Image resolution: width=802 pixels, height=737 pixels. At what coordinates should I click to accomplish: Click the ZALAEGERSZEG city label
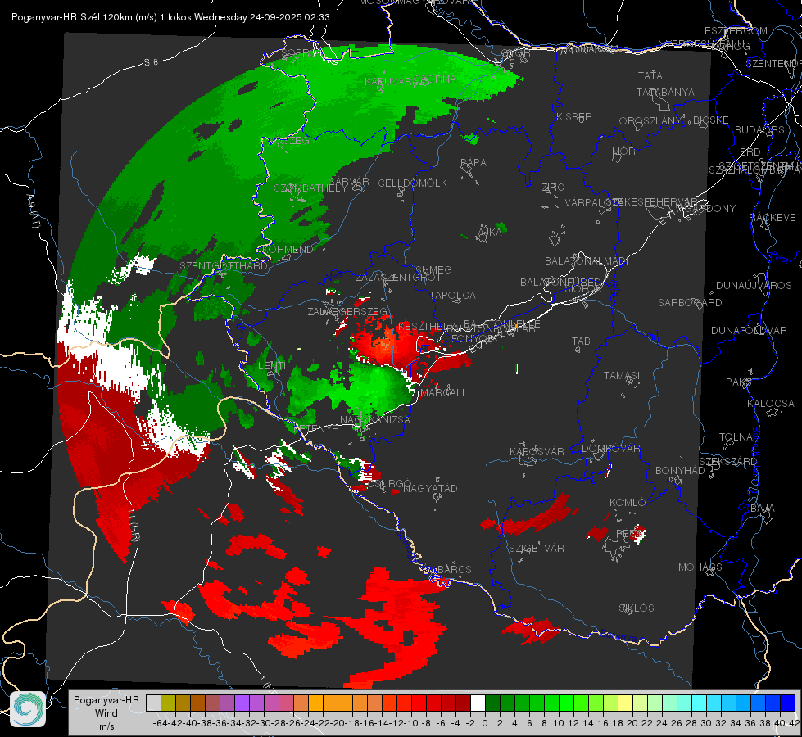click(347, 311)
